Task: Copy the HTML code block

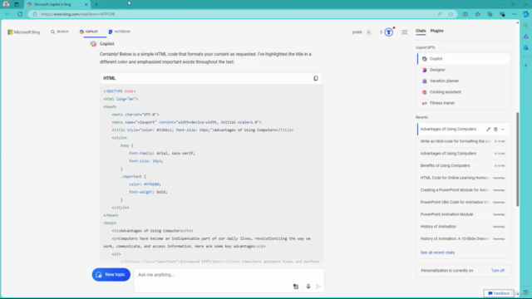Action: click(x=316, y=78)
